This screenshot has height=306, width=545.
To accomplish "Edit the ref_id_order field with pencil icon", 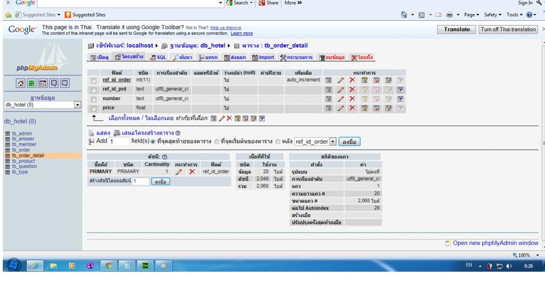I will coord(340,80).
